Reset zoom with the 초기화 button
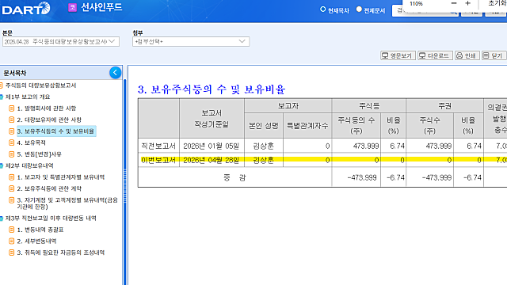The image size is (507, 285). tap(497, 3)
